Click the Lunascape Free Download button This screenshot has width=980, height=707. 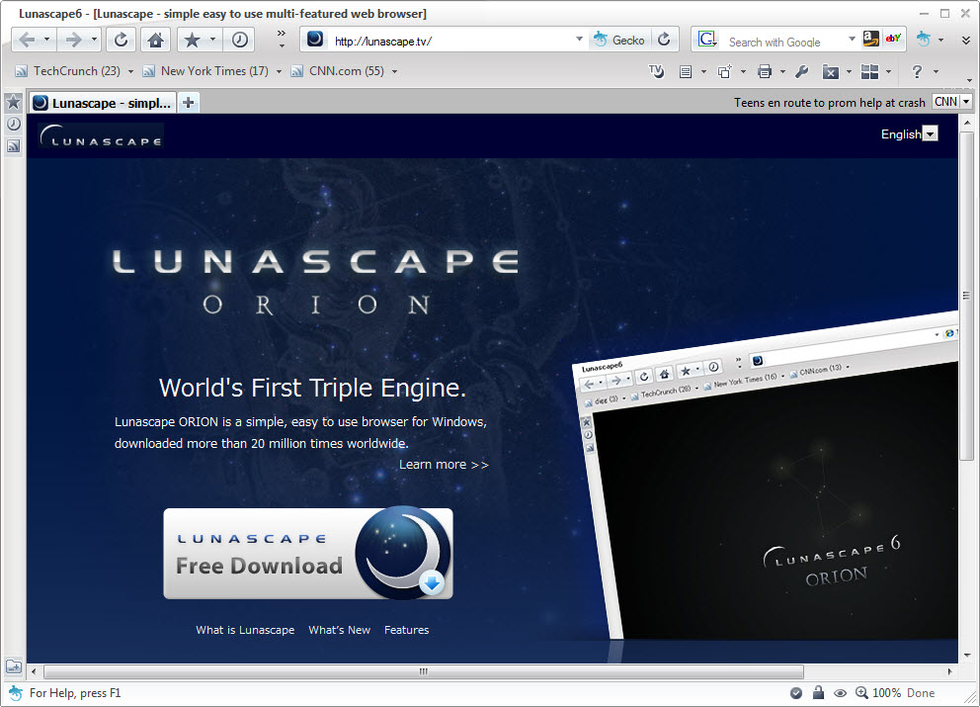pyautogui.click(x=308, y=553)
